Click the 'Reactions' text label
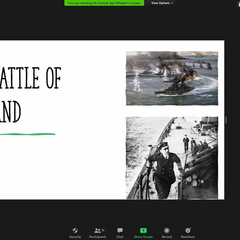This screenshot has height=240, width=240. [188, 237]
